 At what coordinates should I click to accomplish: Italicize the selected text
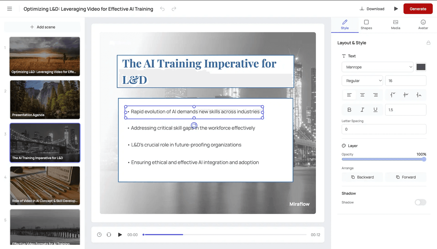point(362,109)
